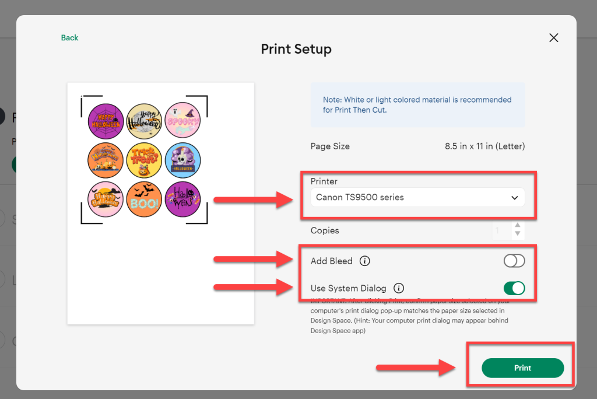This screenshot has height=399, width=597.
Task: Click the pink Spooky witch hat sticker
Action: 182,120
